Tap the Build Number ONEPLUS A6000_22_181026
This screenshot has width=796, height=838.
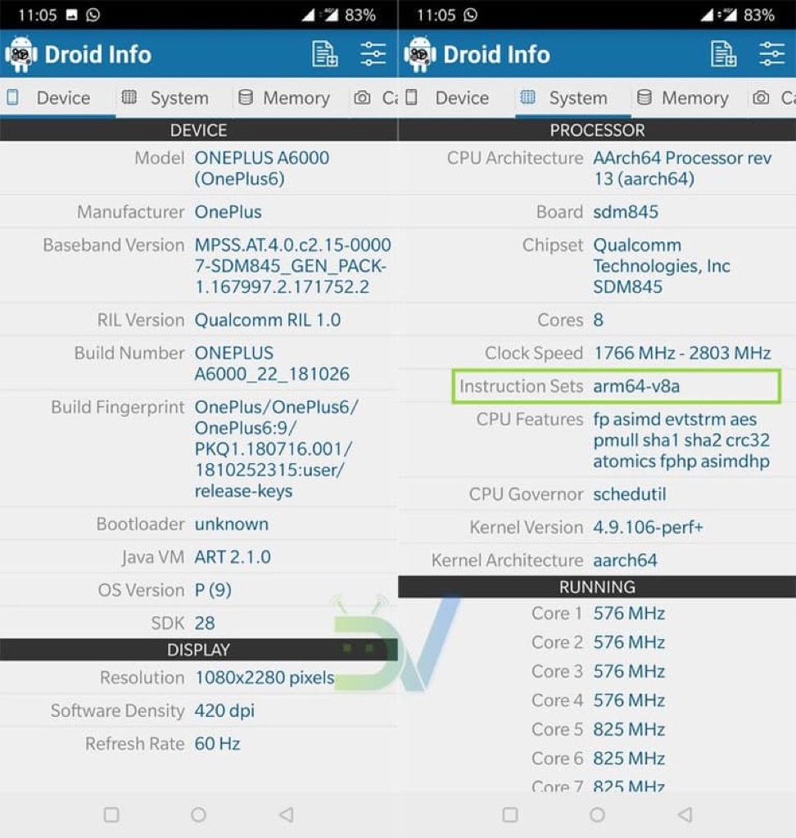272,363
